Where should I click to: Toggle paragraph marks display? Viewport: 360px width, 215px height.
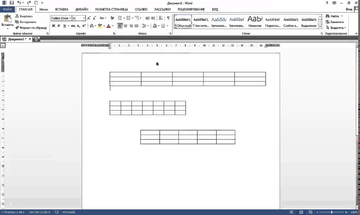tap(168, 18)
